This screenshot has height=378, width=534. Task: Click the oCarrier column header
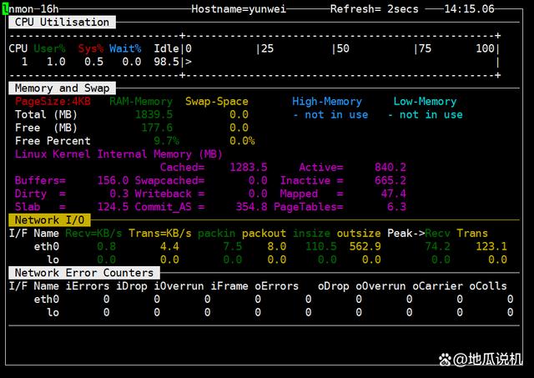437,286
